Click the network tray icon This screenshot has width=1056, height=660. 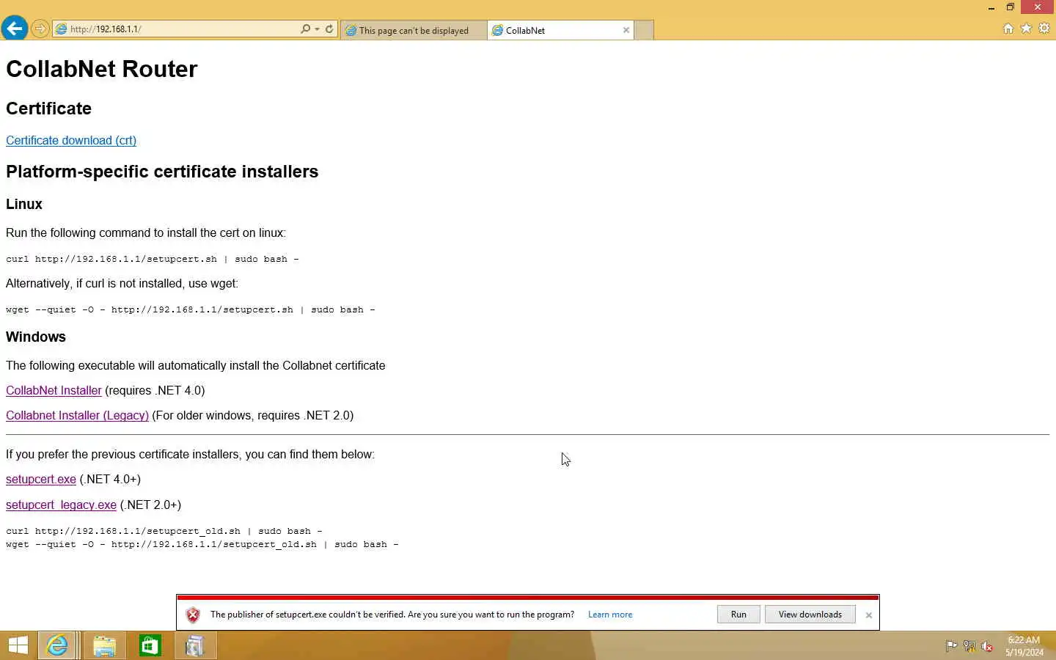(969, 646)
